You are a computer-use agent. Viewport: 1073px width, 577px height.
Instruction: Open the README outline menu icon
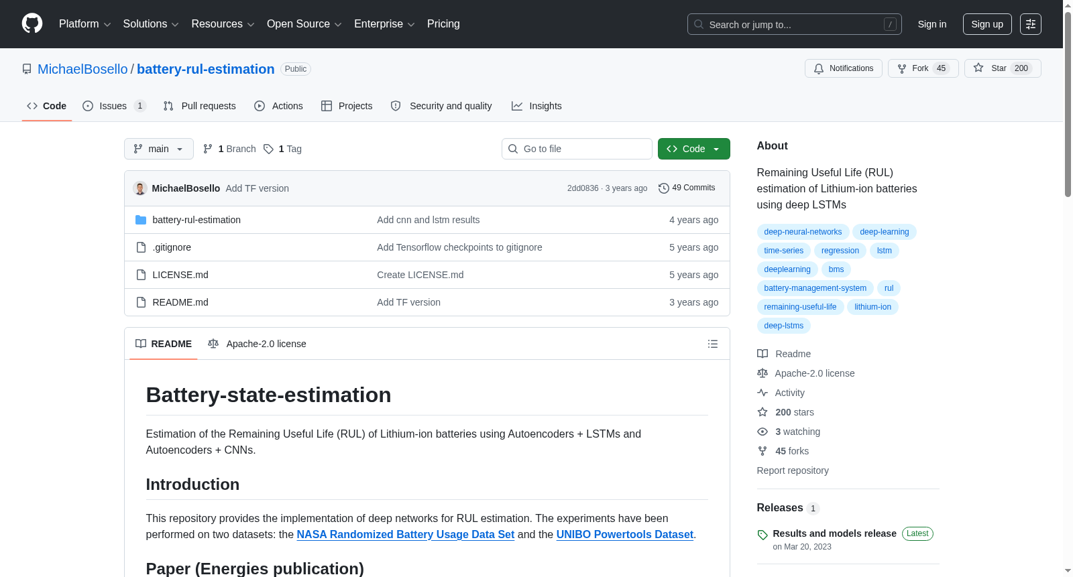tap(713, 344)
